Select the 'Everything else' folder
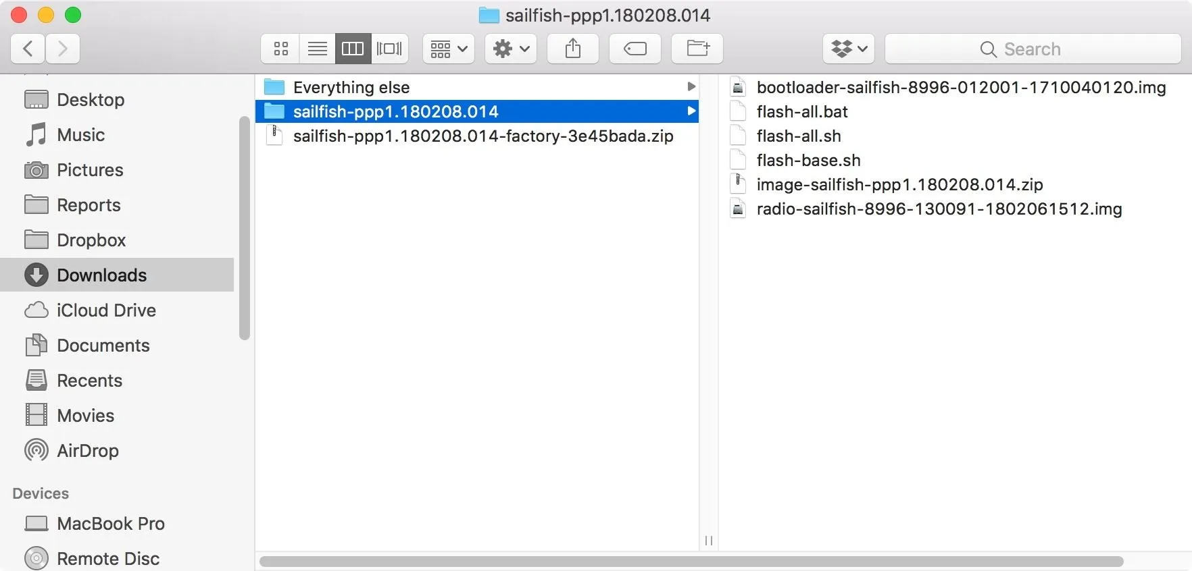 477,87
